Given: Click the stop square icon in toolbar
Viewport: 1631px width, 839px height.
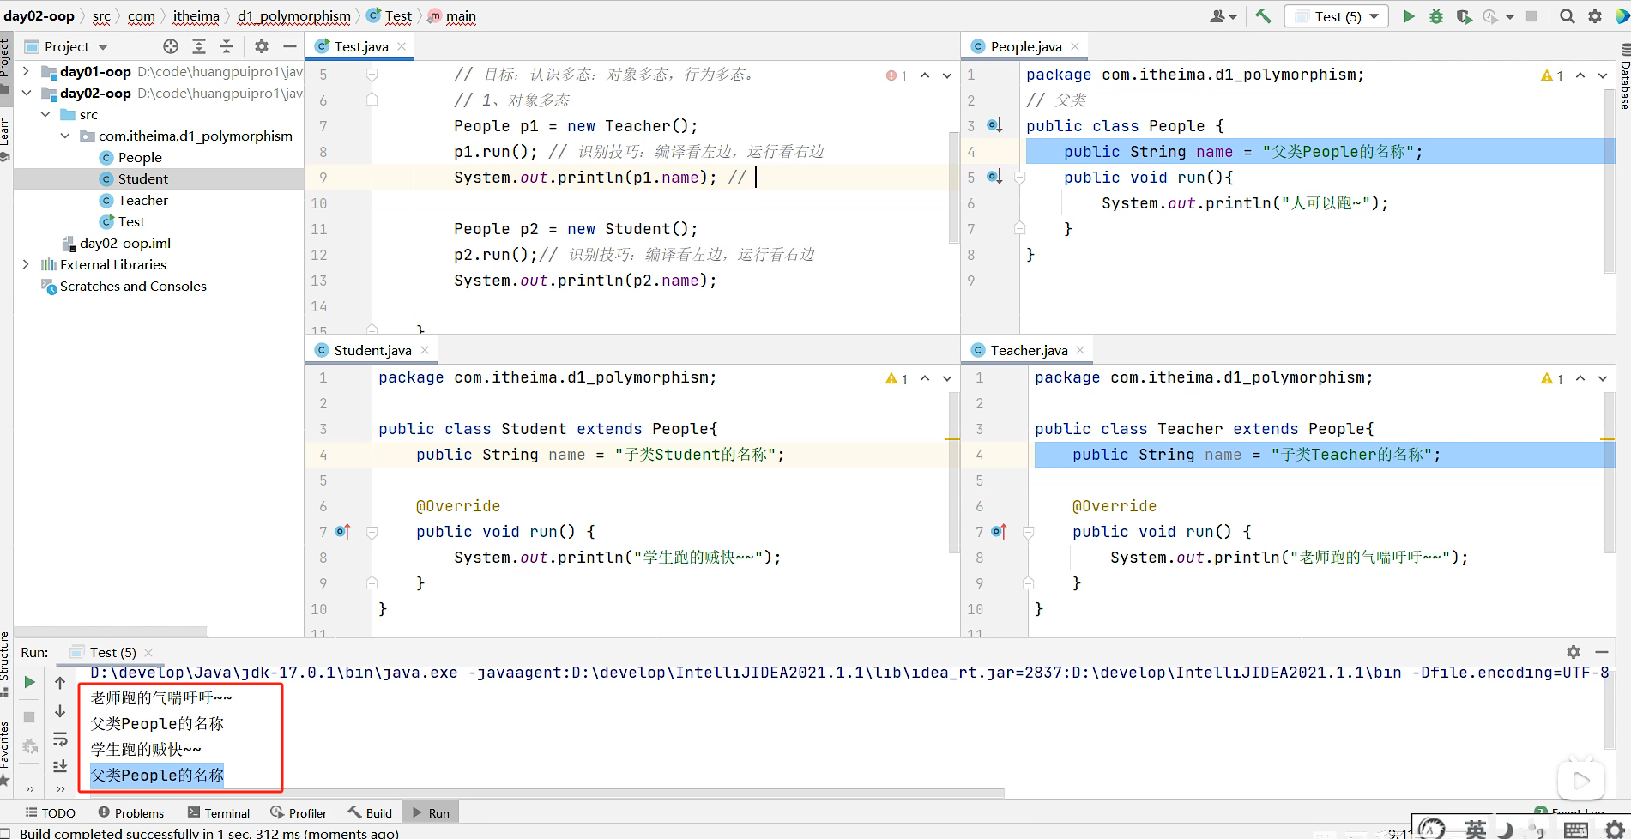Looking at the screenshot, I should coord(1531,16).
